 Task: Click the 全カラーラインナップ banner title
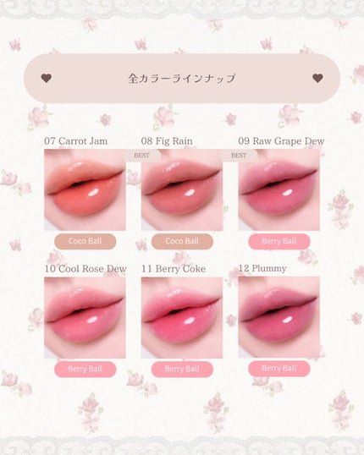(x=182, y=79)
